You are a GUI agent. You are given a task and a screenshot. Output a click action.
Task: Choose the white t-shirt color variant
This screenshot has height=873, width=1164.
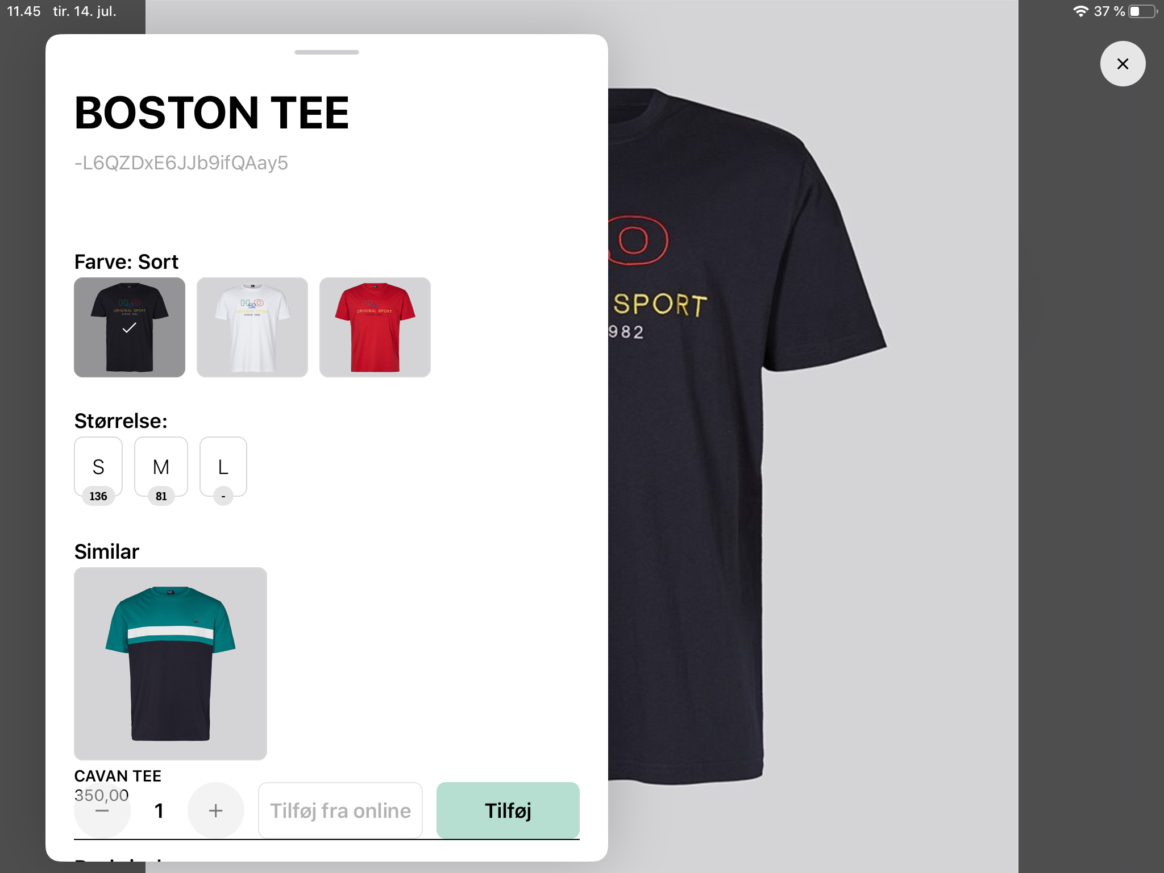pyautogui.click(x=252, y=327)
